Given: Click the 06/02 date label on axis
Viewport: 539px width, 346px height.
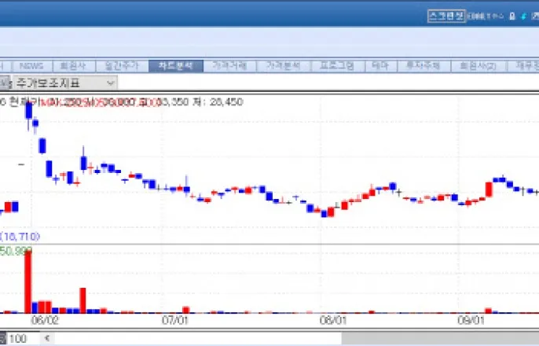Looking at the screenshot, I should 45,321.
